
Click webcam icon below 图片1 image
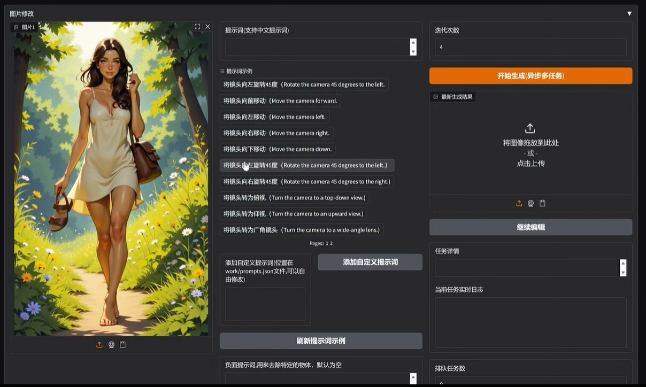[x=111, y=345]
